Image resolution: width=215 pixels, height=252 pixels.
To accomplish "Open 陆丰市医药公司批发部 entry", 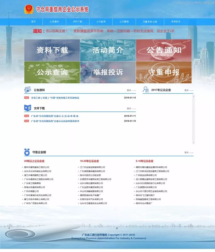I will coord(90,175).
